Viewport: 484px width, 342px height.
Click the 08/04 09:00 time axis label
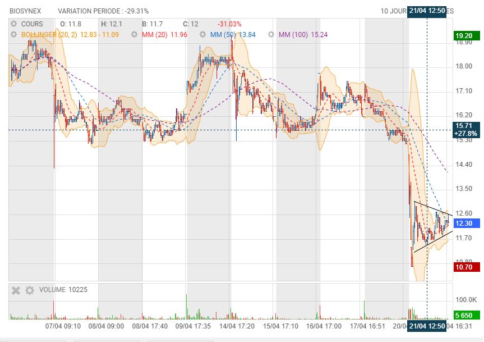pyautogui.click(x=106, y=326)
